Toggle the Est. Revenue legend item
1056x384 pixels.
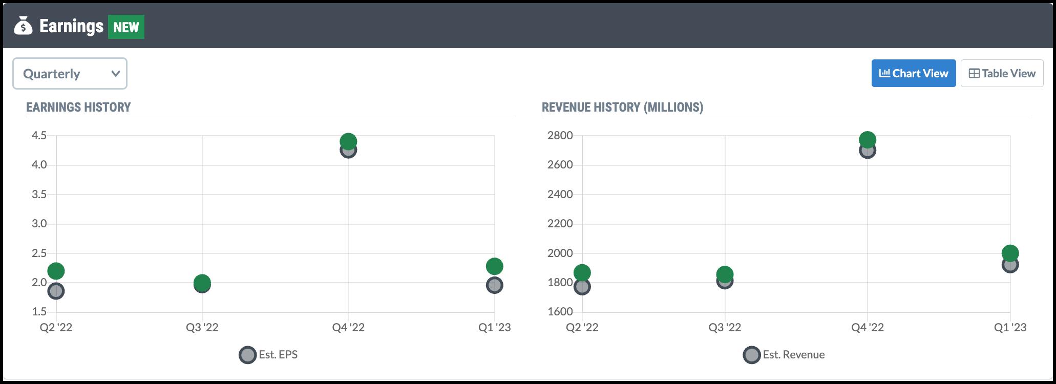click(784, 355)
